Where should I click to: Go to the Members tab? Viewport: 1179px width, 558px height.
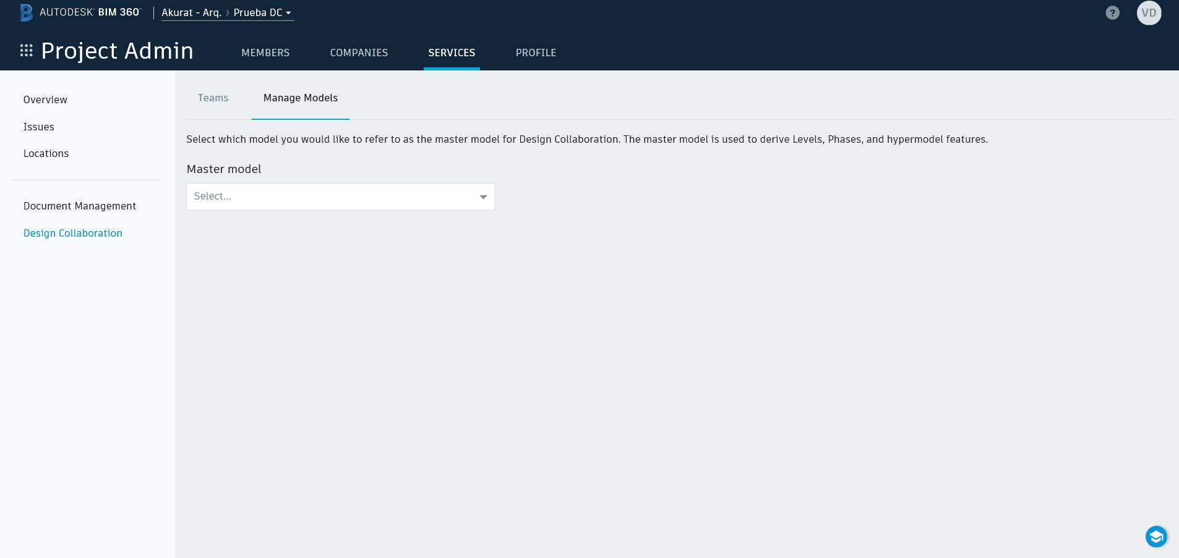(x=265, y=53)
